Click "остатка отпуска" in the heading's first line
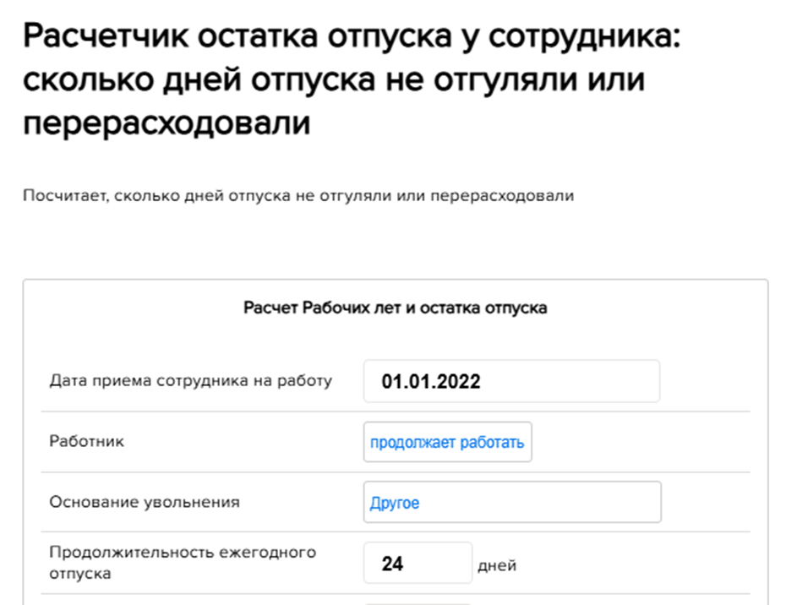786x605 pixels. point(338,37)
